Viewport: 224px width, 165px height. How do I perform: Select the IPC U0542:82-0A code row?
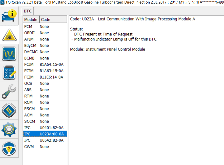[45, 140]
